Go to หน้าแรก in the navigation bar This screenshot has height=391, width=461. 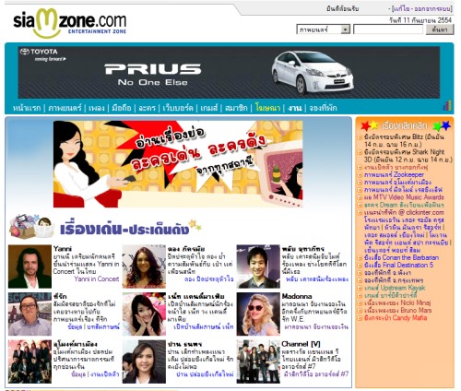coord(27,108)
